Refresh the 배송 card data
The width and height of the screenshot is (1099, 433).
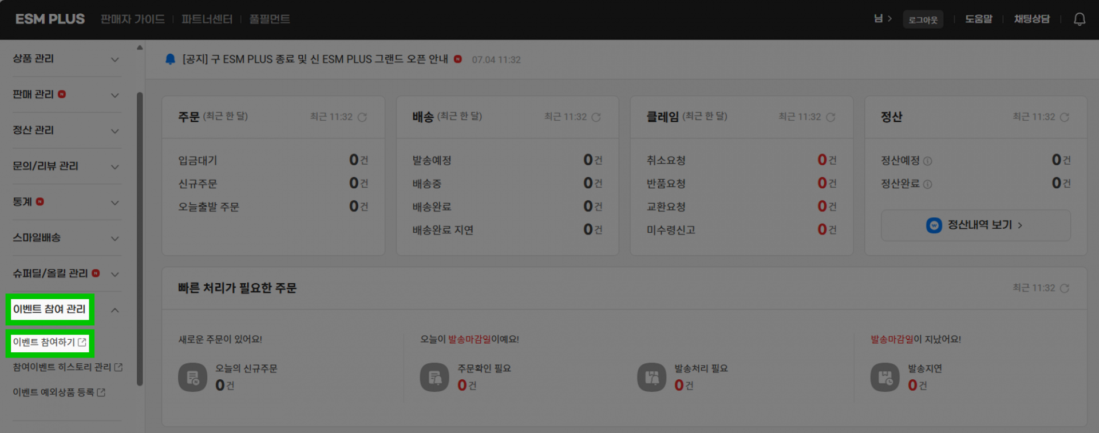coord(596,117)
